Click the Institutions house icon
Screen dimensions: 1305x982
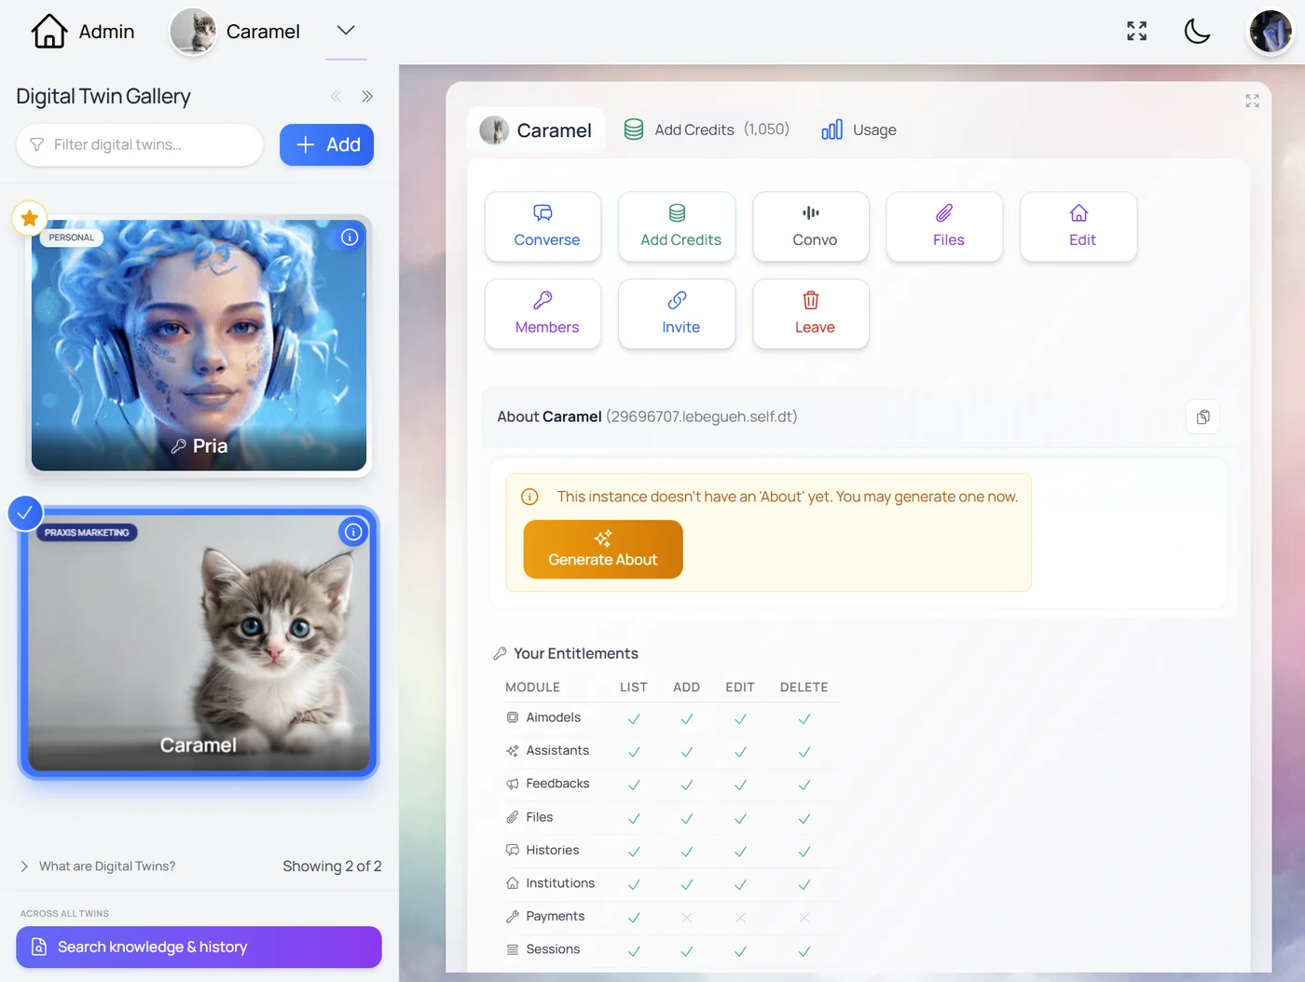pyautogui.click(x=513, y=883)
